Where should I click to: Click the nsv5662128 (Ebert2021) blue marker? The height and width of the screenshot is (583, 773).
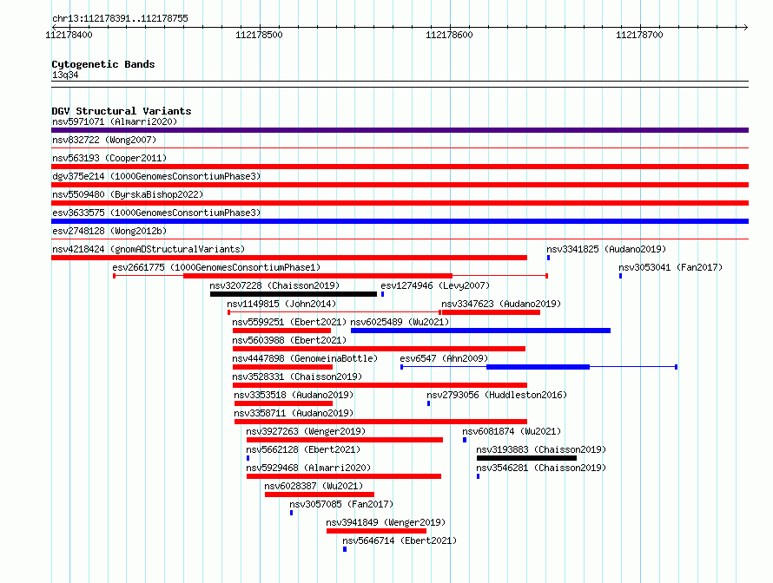pyautogui.click(x=248, y=458)
